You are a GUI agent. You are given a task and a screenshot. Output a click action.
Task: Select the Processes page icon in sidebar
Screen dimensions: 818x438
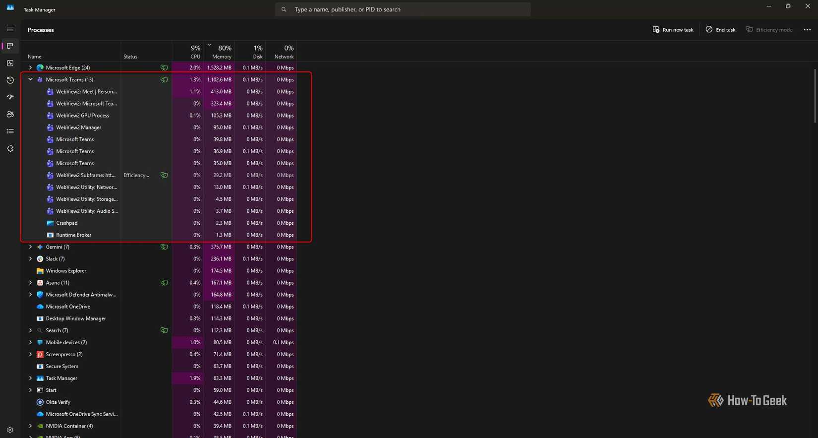10,46
